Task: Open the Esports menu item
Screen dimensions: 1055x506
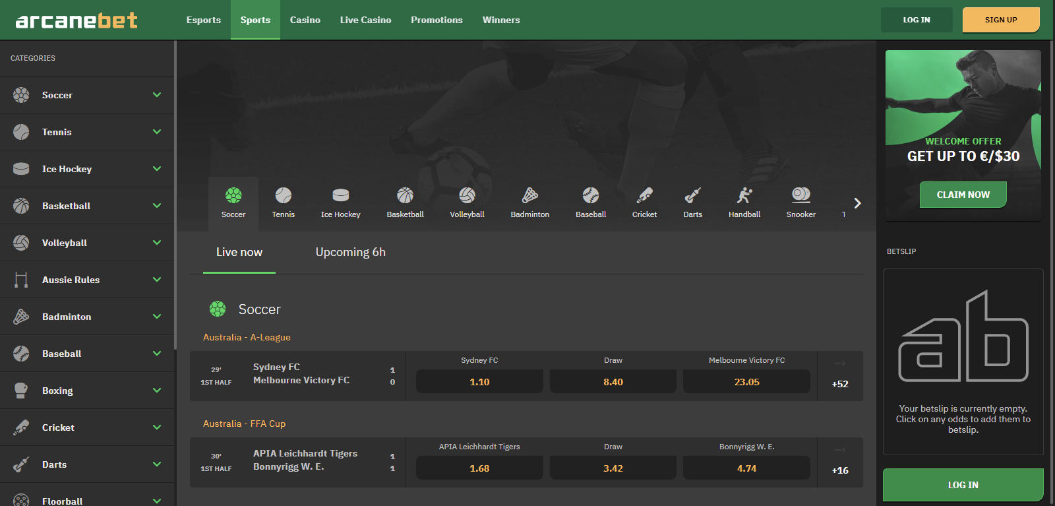Action: pyautogui.click(x=204, y=20)
